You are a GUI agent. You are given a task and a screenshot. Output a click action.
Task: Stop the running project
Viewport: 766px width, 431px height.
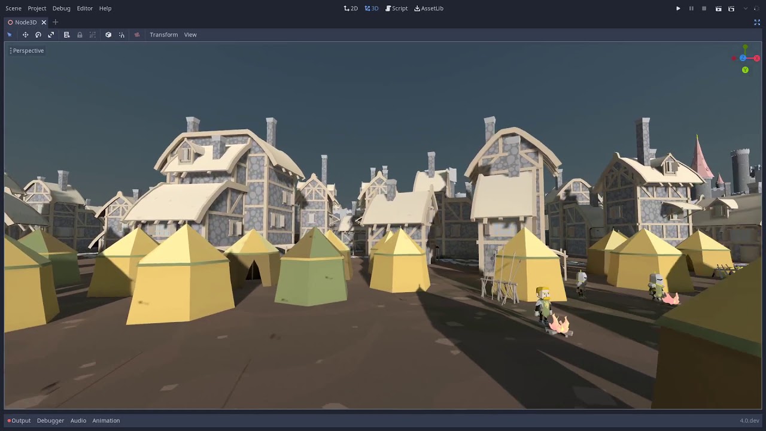pos(704,8)
